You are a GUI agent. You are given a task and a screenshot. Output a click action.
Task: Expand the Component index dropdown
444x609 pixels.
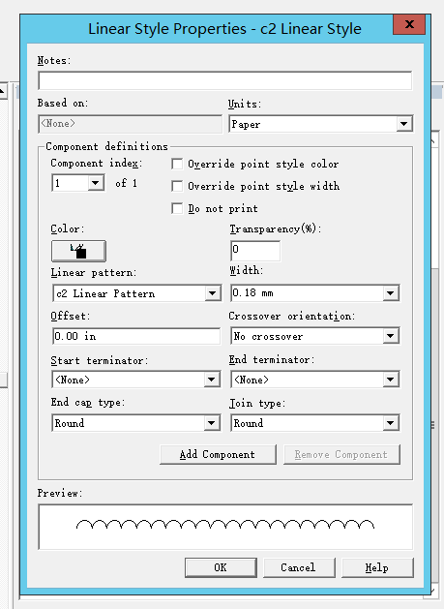pyautogui.click(x=78, y=183)
